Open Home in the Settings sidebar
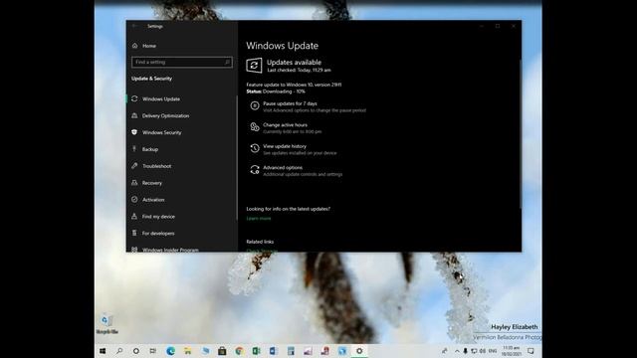This screenshot has height=358, width=637. pos(149,46)
